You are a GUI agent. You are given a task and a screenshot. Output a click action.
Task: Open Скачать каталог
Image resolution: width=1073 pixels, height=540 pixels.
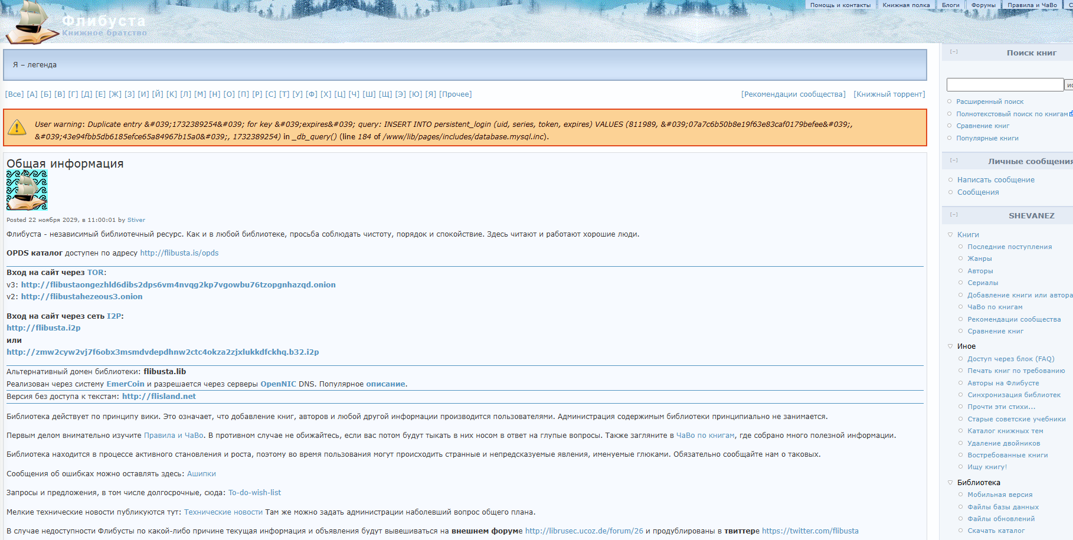(996, 531)
